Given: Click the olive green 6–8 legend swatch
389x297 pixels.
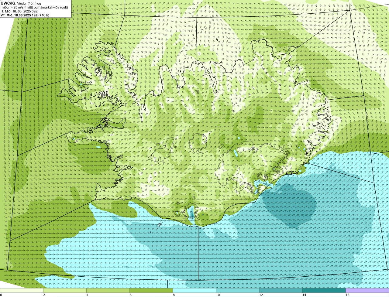Looking at the screenshot, I should tap(151, 290).
